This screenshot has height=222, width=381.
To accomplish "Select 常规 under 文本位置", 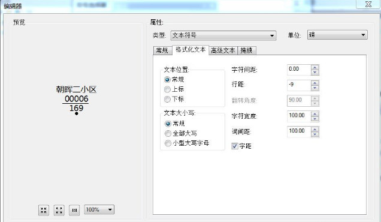I will [174, 80].
